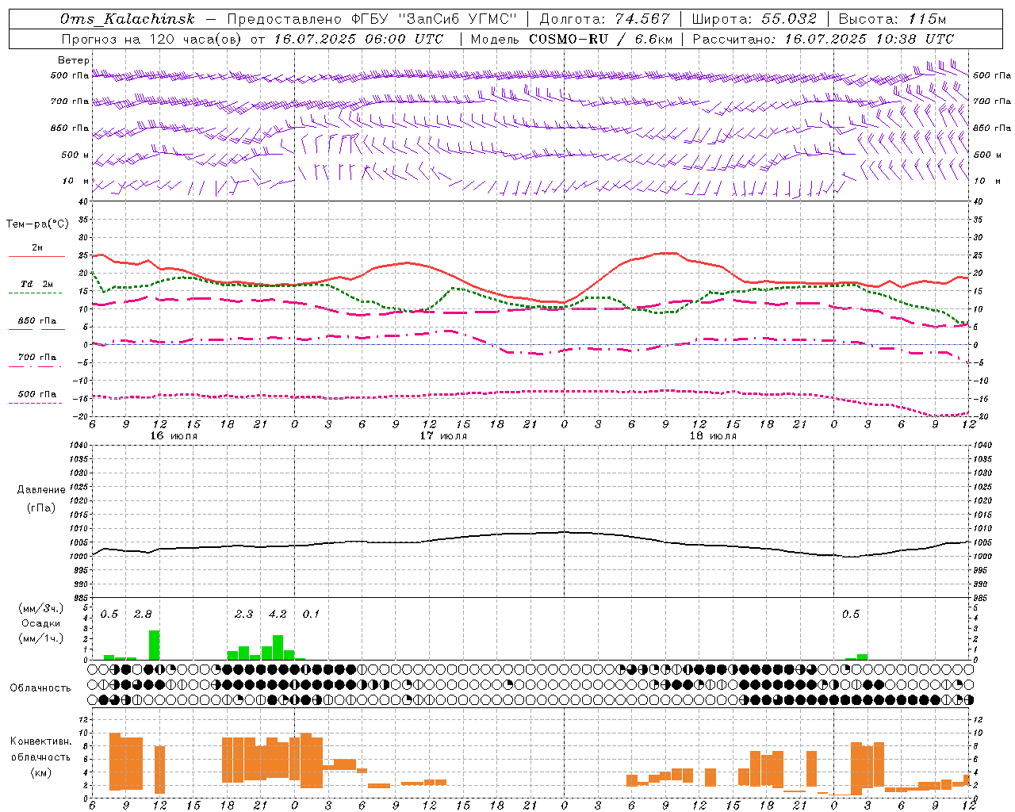Select the forecast start 16.07.2025 06:00 UTC
This screenshot has width=1015, height=812.
pyautogui.click(x=358, y=39)
